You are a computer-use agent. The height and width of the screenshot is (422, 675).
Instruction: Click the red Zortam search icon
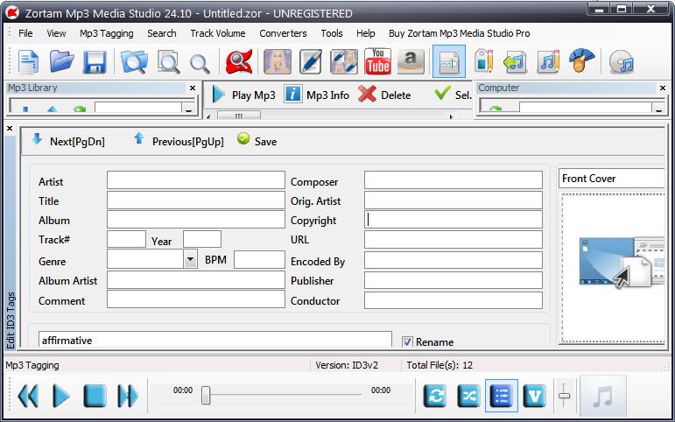239,62
